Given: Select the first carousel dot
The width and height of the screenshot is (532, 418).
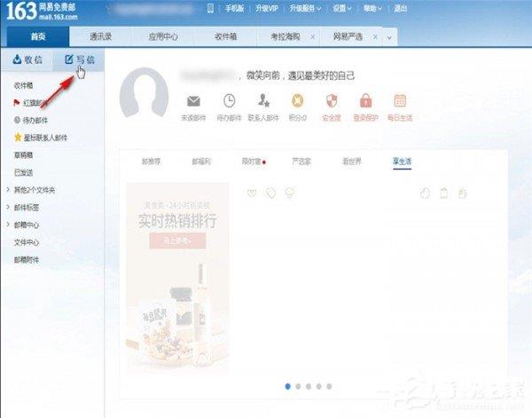Looking at the screenshot, I should tap(287, 386).
